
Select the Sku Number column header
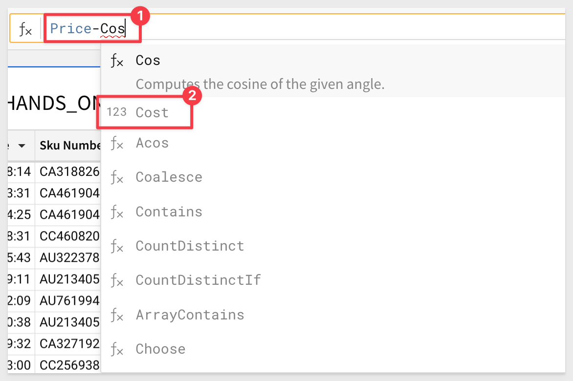[x=68, y=145]
